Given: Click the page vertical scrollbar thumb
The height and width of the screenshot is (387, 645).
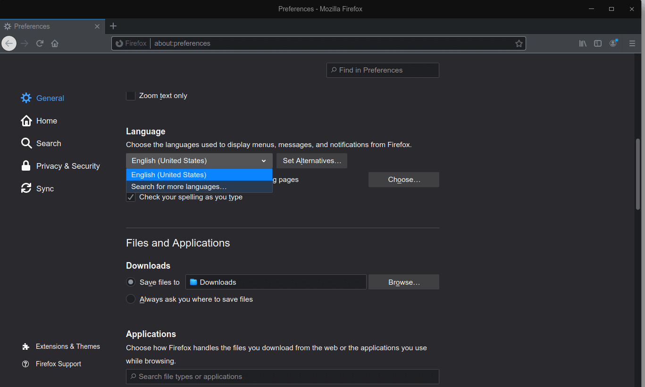Looking at the screenshot, I should tap(637, 174).
